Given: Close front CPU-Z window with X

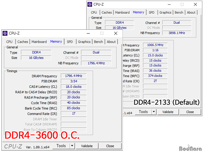Looking at the screenshot, I should pos(116,33).
